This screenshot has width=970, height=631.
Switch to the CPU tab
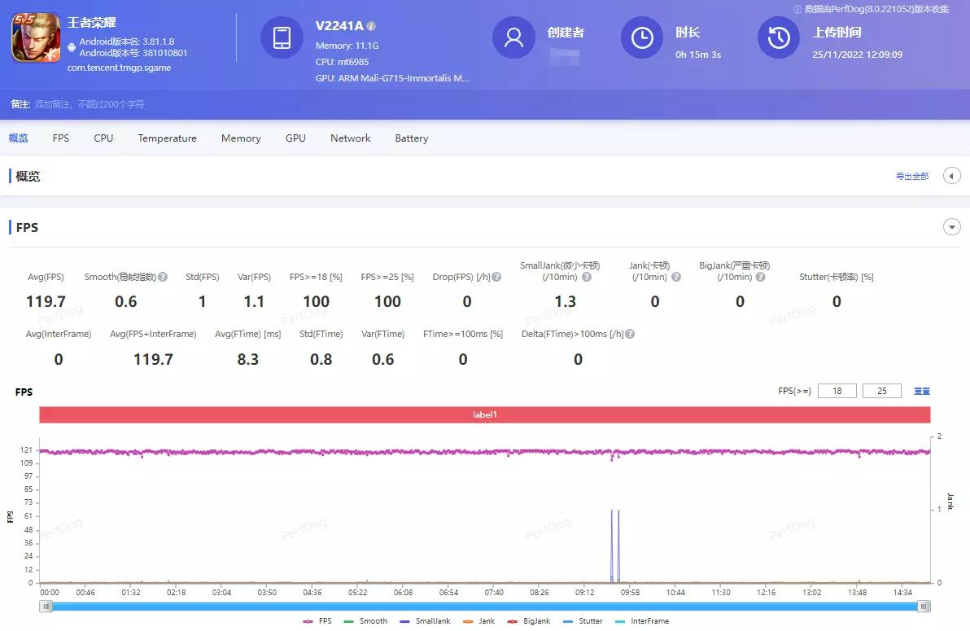click(103, 138)
